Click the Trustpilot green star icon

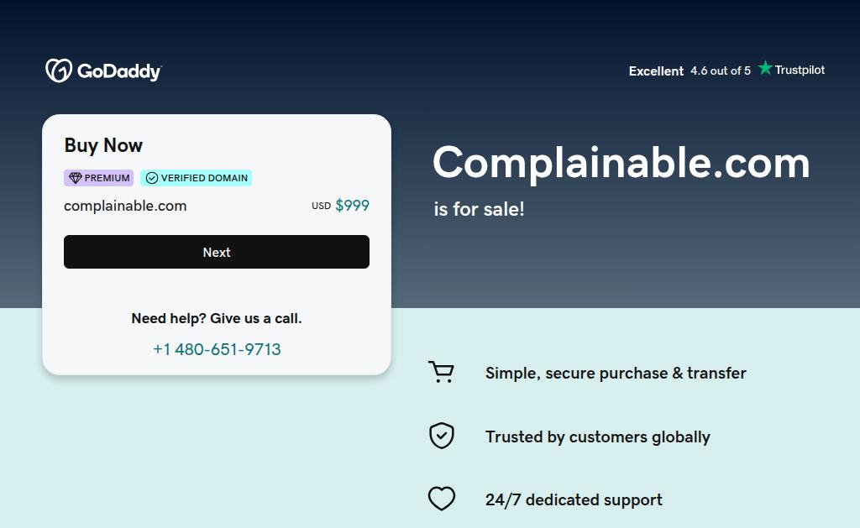pos(765,68)
